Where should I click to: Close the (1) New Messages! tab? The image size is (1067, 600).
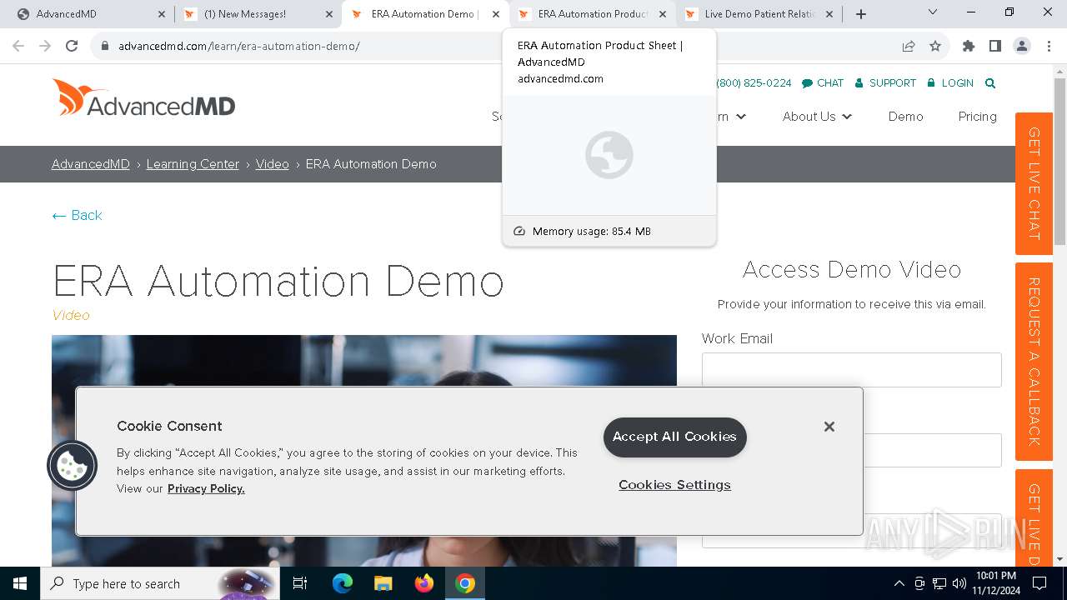[329, 14]
